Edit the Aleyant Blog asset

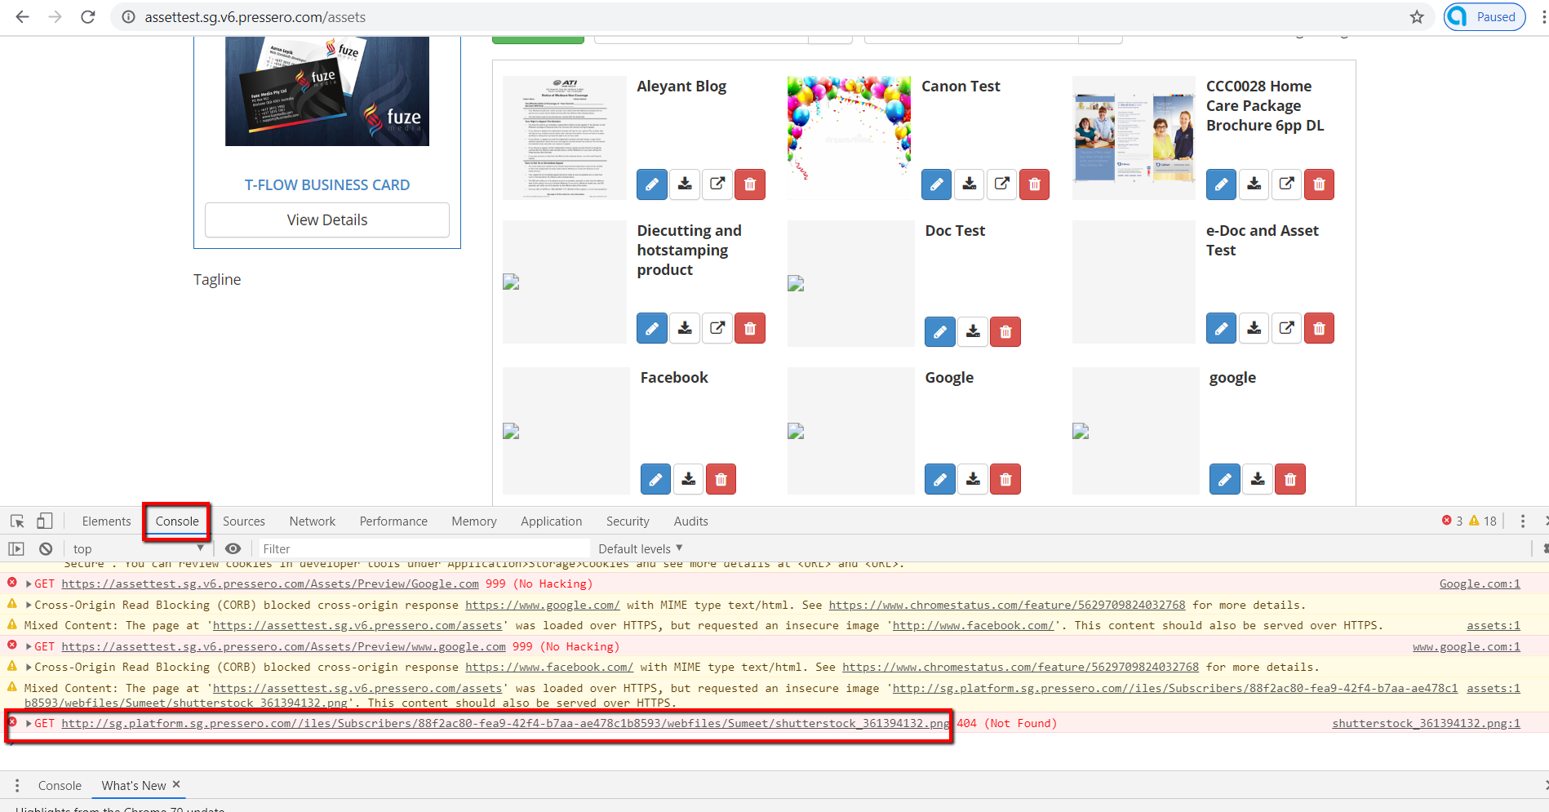coord(652,184)
